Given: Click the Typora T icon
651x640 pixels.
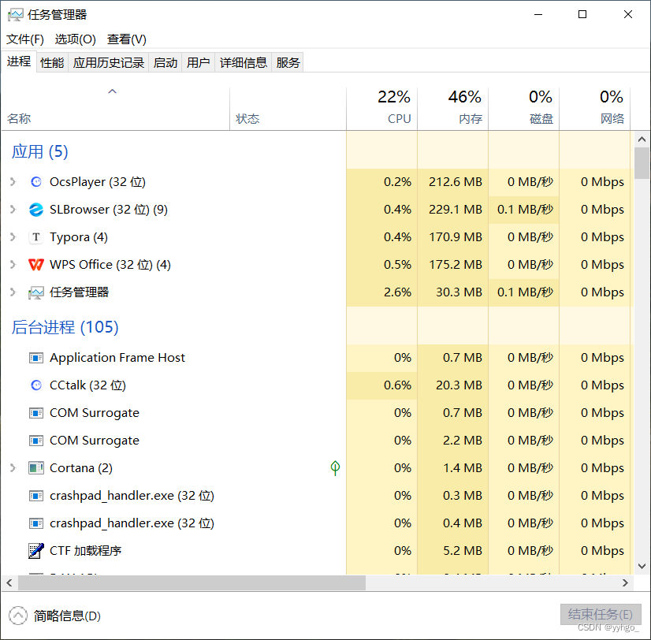Looking at the screenshot, I should pyautogui.click(x=36, y=237).
